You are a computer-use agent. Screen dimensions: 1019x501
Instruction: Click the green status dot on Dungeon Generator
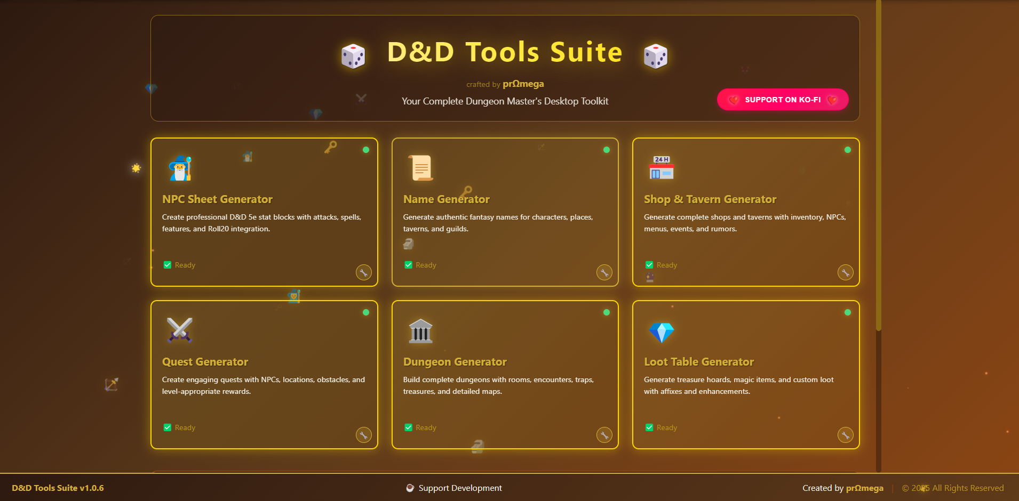pyautogui.click(x=607, y=312)
